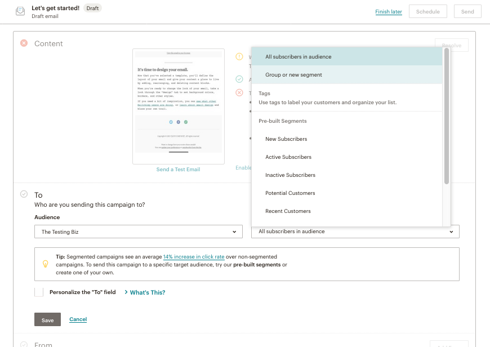Select Potential Customers segment
Screen dimensions: 490x347
[347, 193]
